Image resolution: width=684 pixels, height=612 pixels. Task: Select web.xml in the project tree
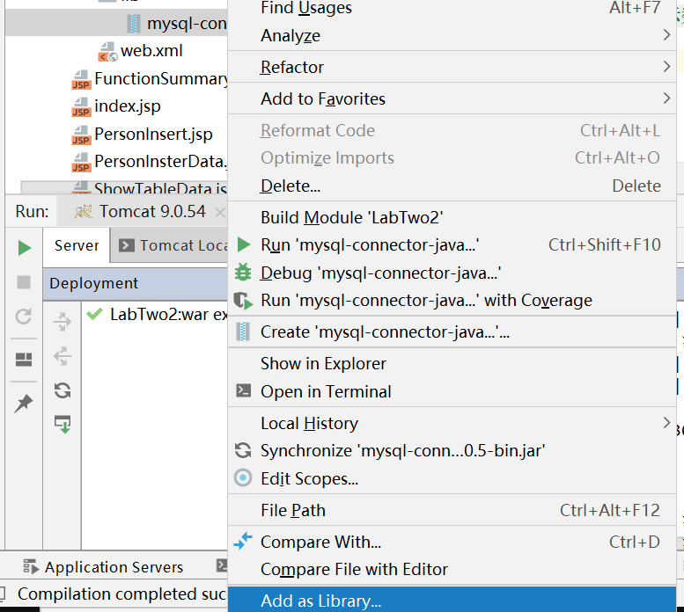point(151,51)
